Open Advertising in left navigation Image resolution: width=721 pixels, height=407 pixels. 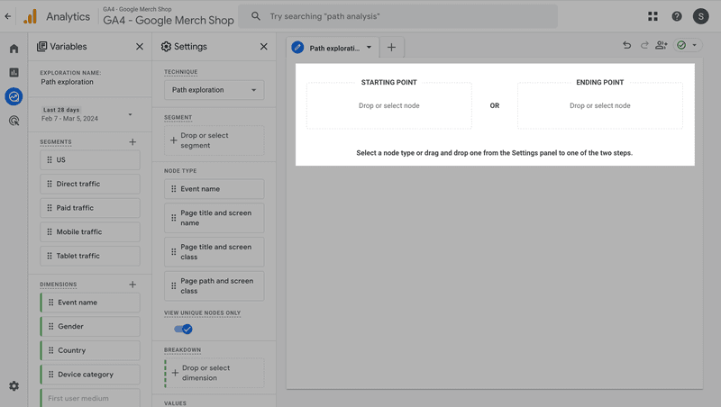(14, 121)
